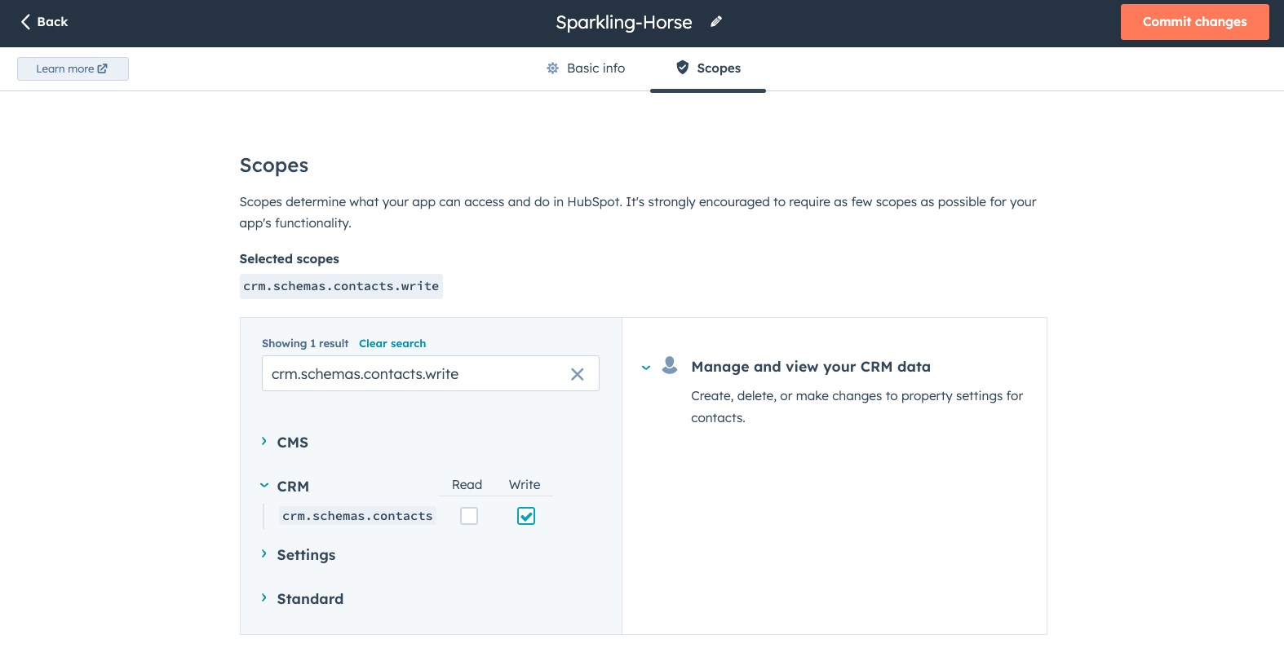Uncheck Write checkbox for crm.schemas.contacts
The height and width of the screenshot is (661, 1284).
click(x=526, y=516)
